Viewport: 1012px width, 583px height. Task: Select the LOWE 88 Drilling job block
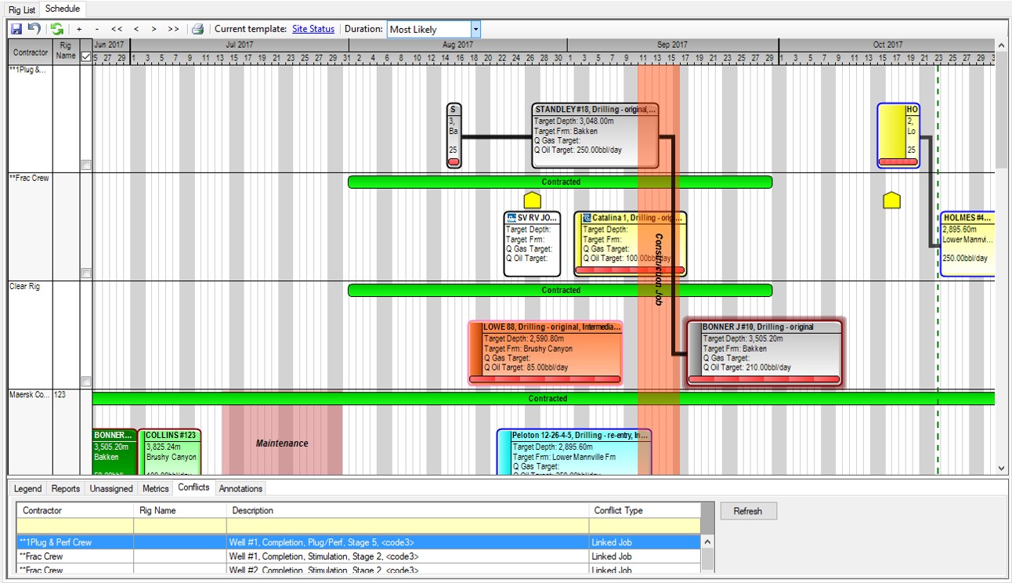coord(545,353)
